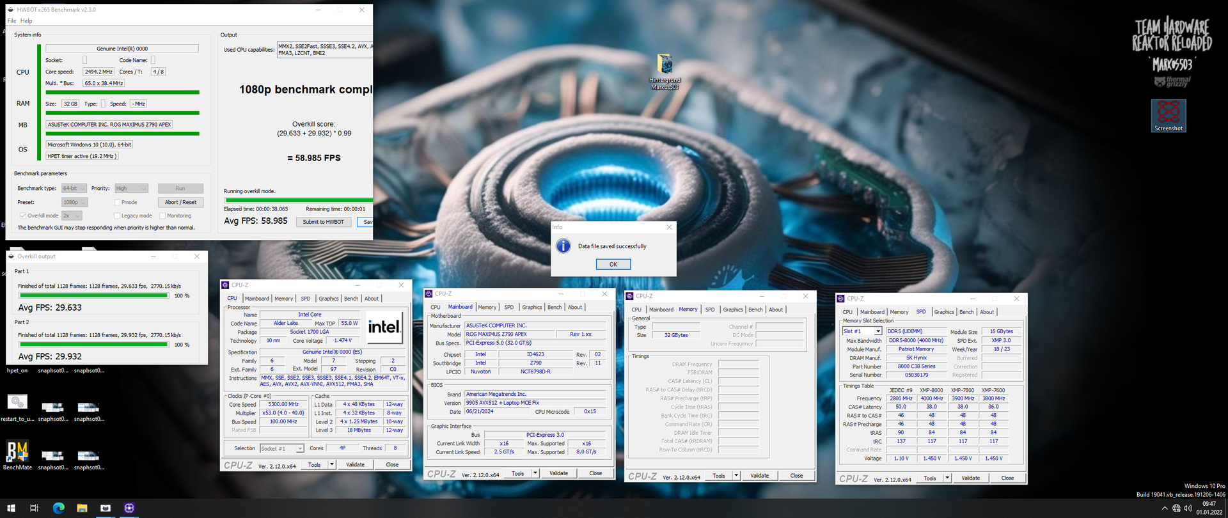The width and height of the screenshot is (1228, 518).
Task: Toggle the Overkill mode checkbox
Action: 22,216
